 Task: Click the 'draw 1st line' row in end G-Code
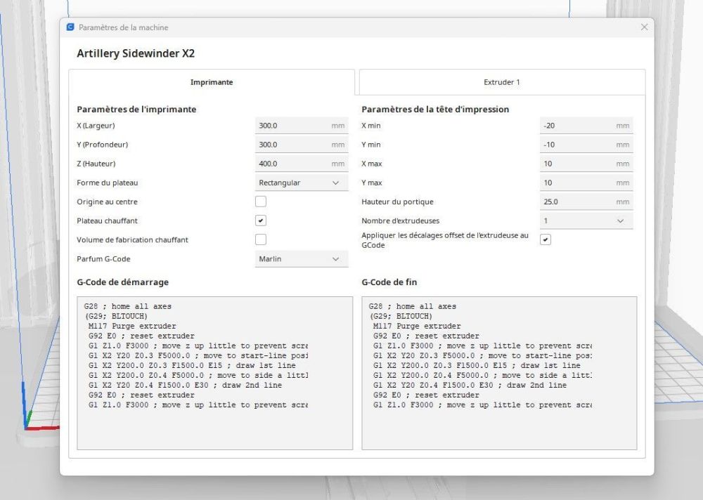click(477, 366)
